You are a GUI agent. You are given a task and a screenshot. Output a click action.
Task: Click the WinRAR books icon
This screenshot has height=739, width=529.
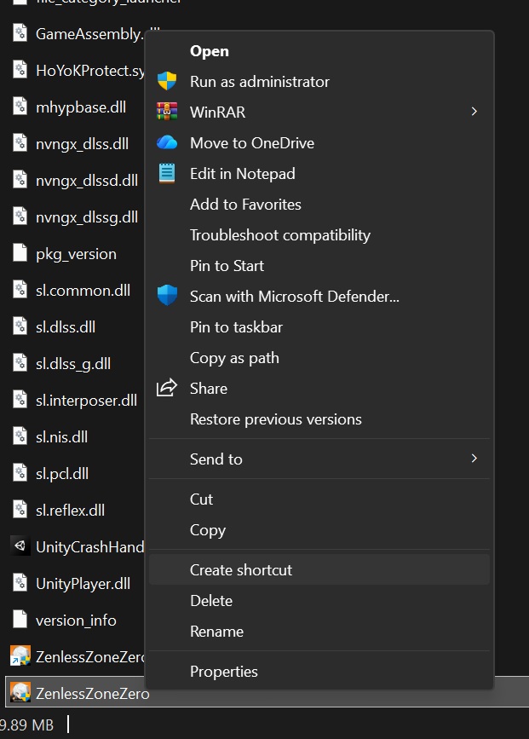pyautogui.click(x=167, y=113)
